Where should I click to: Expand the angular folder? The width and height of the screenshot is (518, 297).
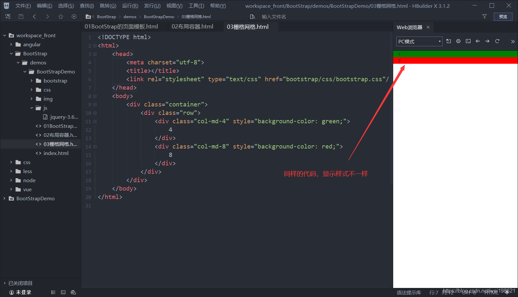coord(11,44)
